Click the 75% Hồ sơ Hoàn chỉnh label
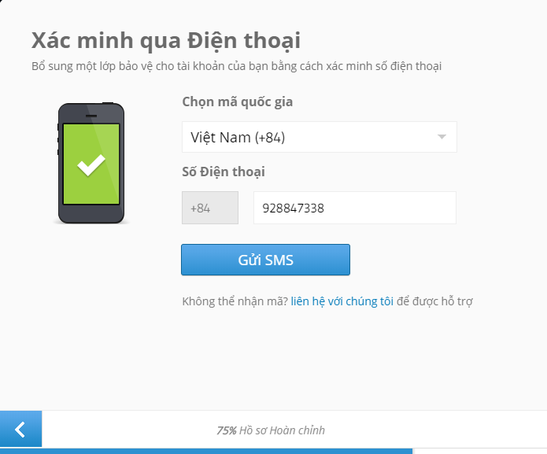 point(271,430)
